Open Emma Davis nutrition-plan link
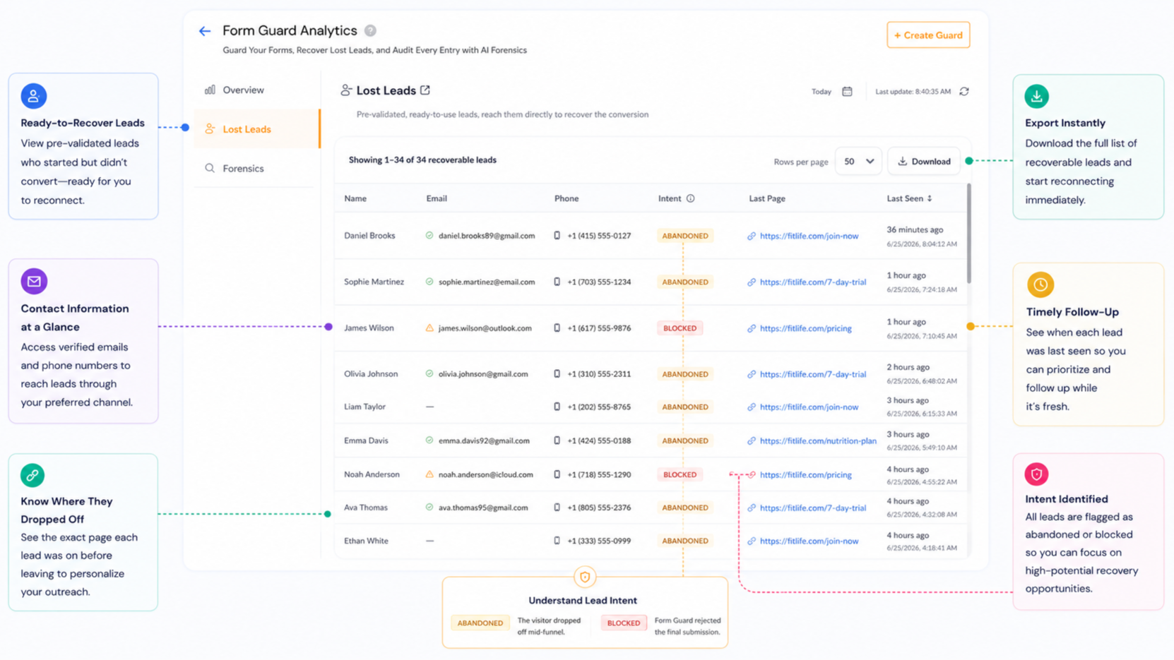1174x660 pixels. coord(818,440)
